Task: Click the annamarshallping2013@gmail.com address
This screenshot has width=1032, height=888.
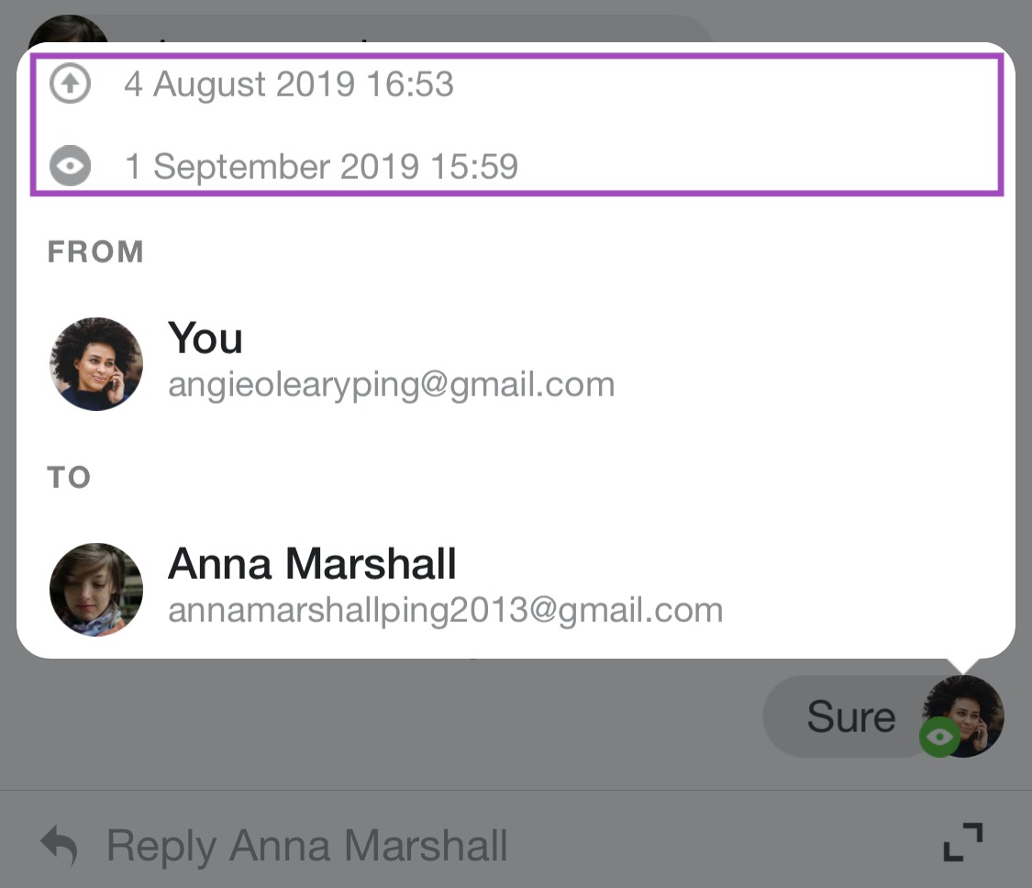Action: click(446, 610)
